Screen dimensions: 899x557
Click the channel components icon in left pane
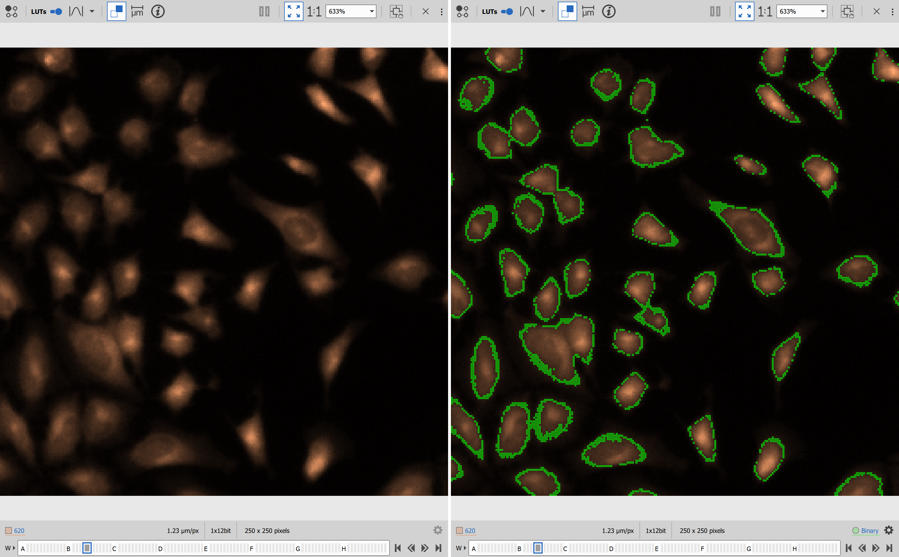(11, 11)
